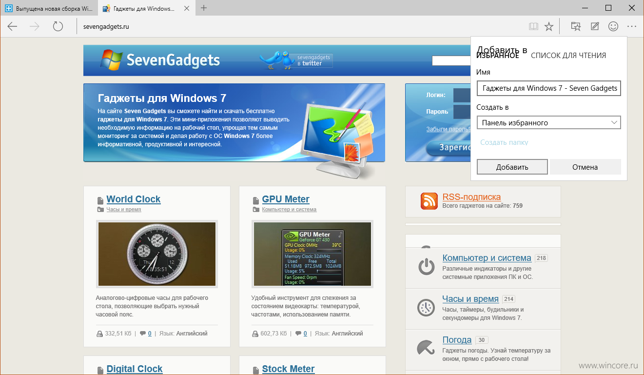644x375 pixels.
Task: Expand the Панель избранного dropdown
Action: click(x=549, y=123)
